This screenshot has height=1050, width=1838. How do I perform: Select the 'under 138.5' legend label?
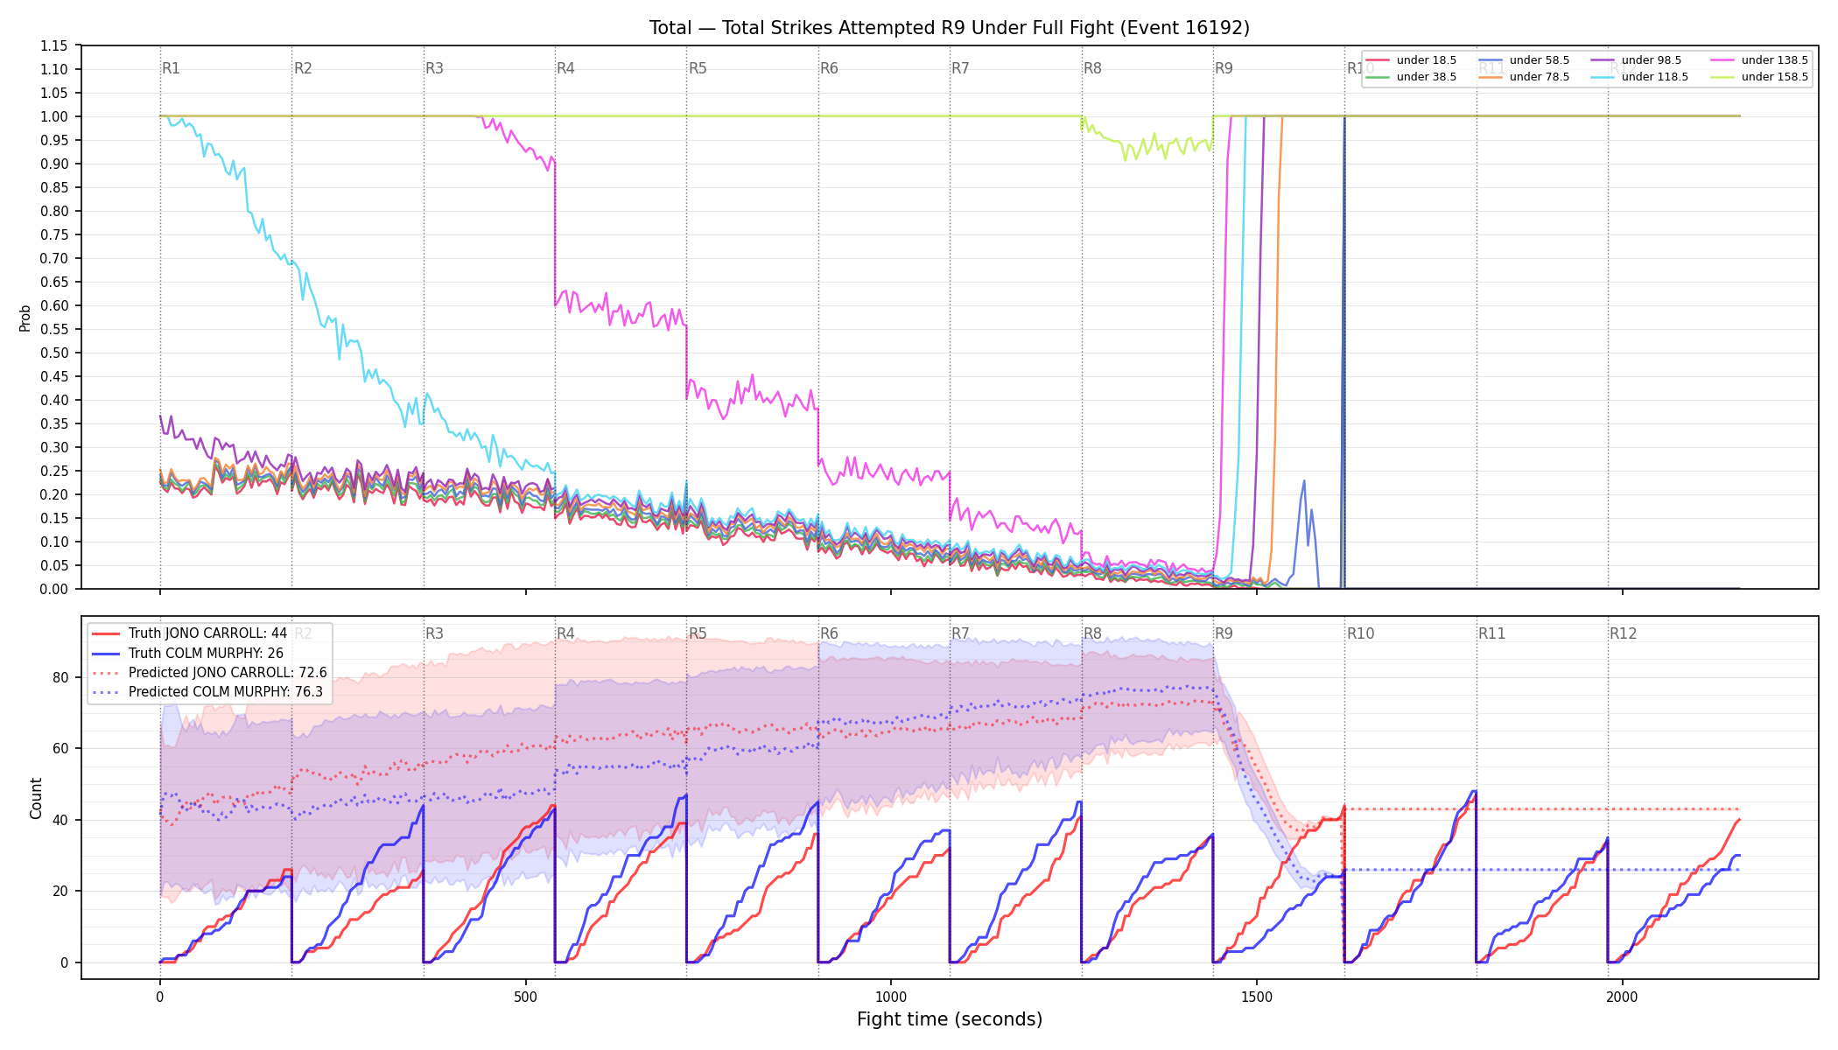pyautogui.click(x=1774, y=60)
